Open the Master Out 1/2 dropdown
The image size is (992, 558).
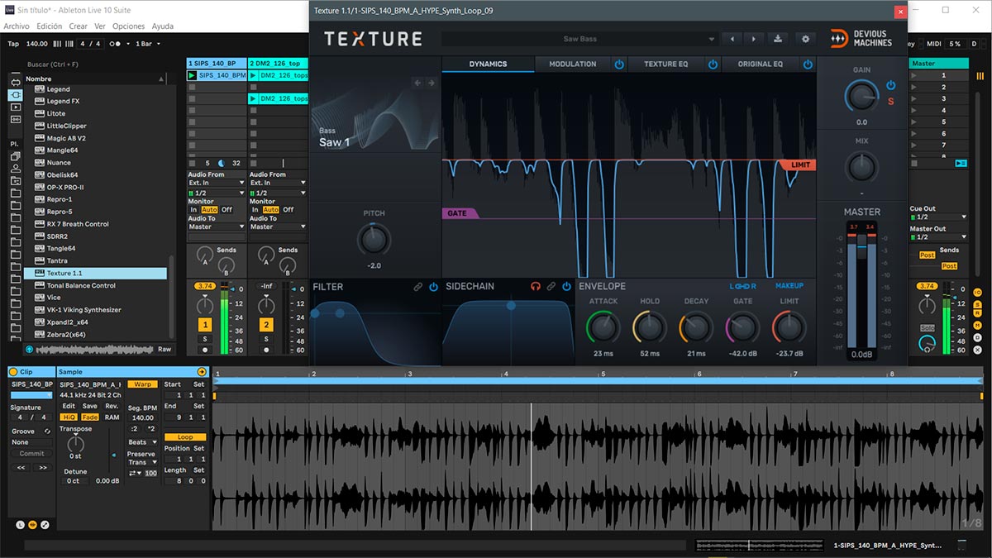coord(938,237)
